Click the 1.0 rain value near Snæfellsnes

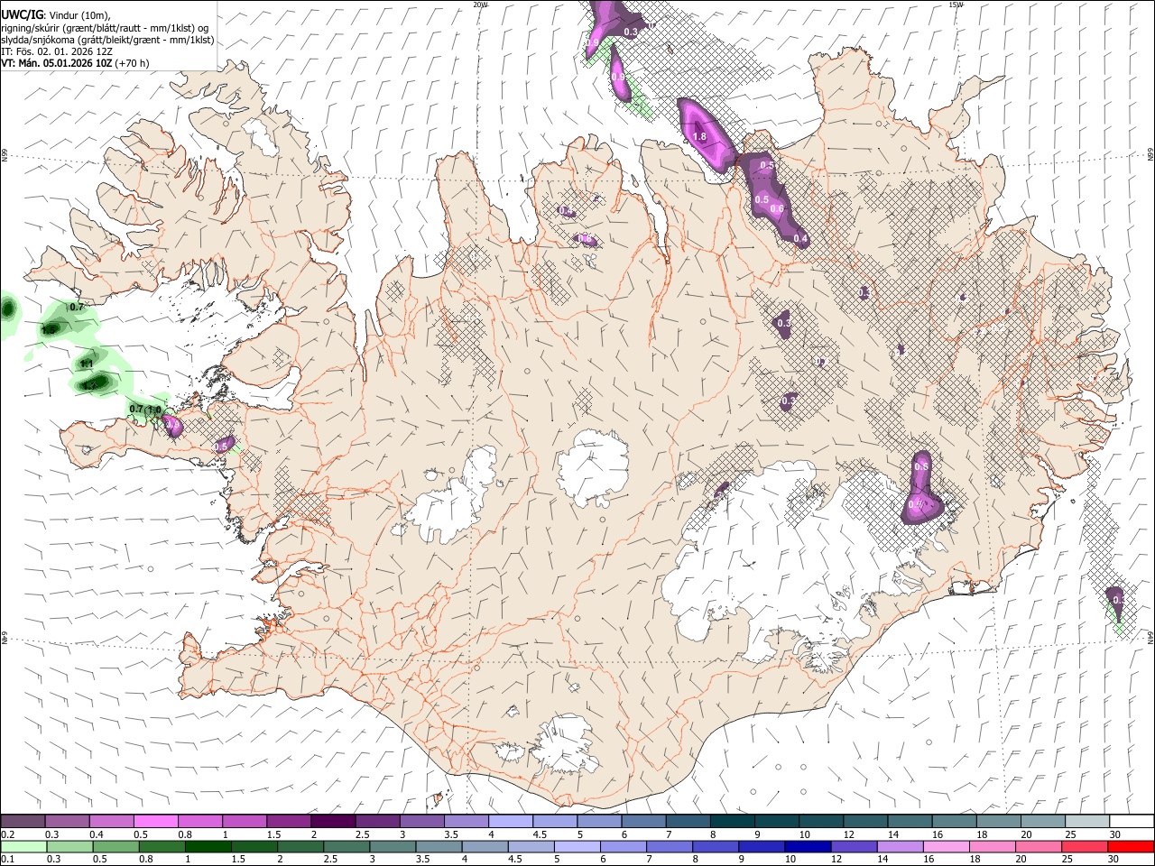(x=154, y=410)
